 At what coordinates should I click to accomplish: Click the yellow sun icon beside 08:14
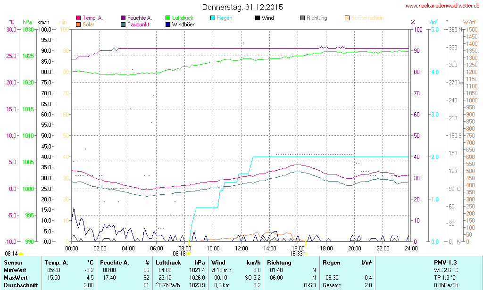click(x=21, y=254)
